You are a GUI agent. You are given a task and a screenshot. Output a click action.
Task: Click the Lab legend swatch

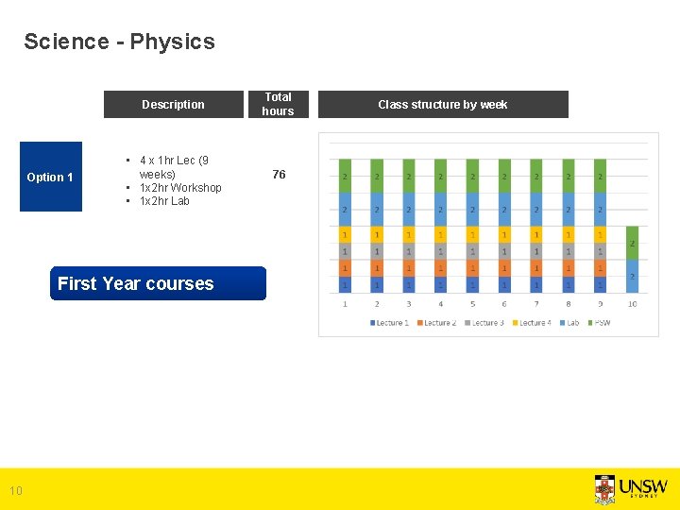click(x=563, y=323)
